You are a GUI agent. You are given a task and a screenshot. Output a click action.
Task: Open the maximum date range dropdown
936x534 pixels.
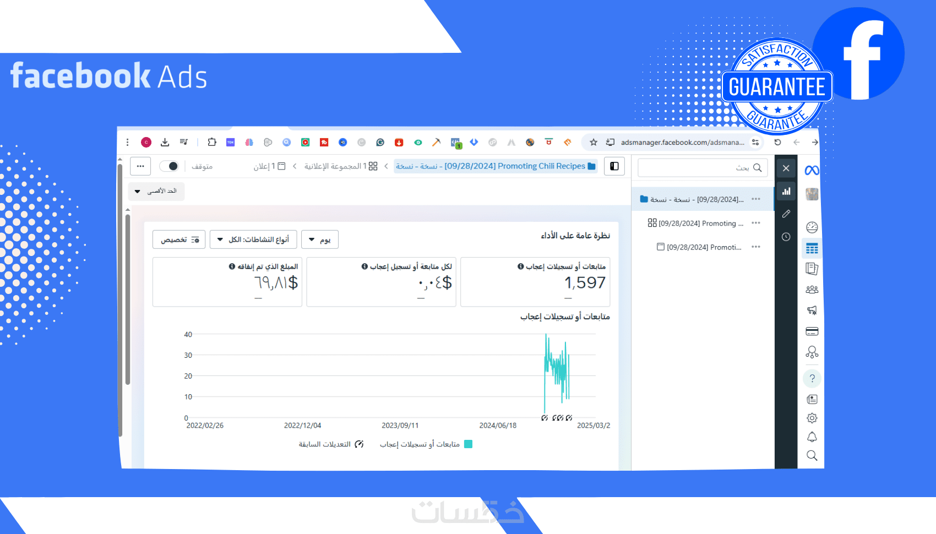156,191
